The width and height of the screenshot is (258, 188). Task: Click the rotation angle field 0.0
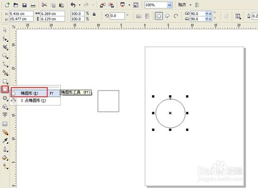click(x=117, y=16)
